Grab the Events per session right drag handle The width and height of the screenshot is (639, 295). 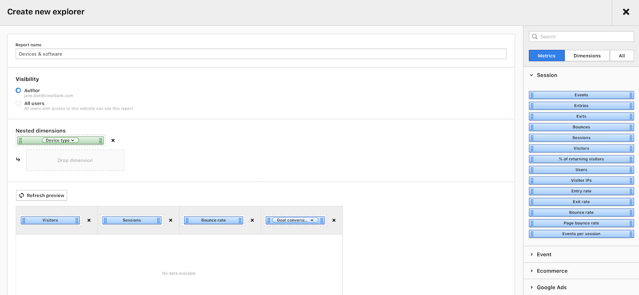coord(631,233)
